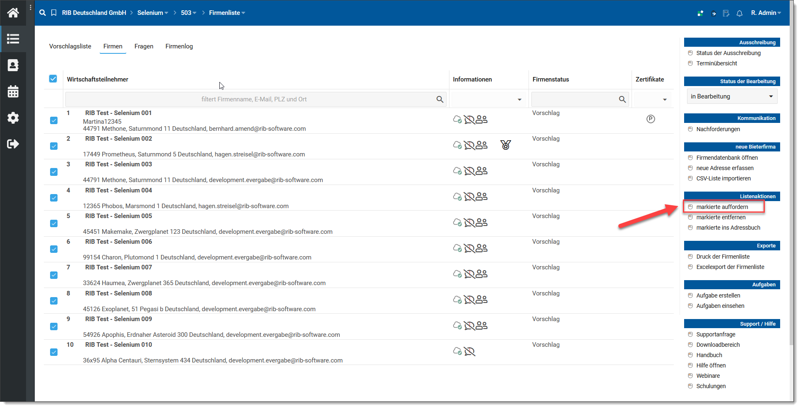Open the notifications bell
This screenshot has height=408, width=800.
click(x=740, y=13)
